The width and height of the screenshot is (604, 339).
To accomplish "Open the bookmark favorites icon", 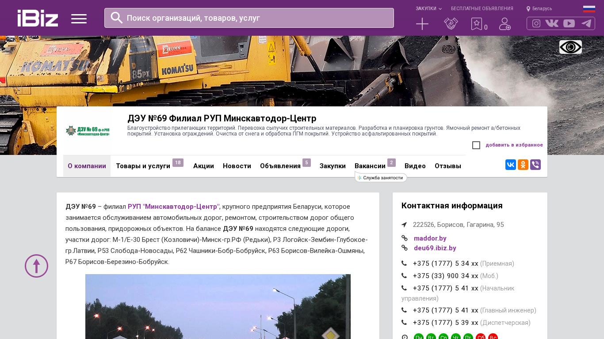I will (477, 24).
